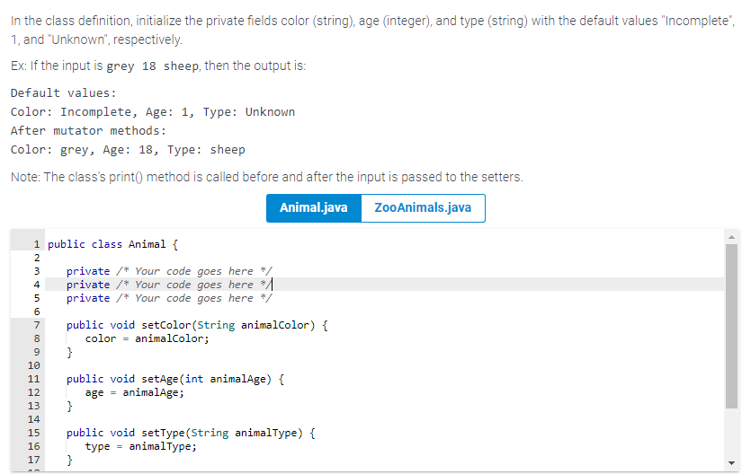The image size is (742, 474).
Task: Click 'Color: Incomplete, Age: 1, Type: Unknown' output
Action: click(153, 112)
